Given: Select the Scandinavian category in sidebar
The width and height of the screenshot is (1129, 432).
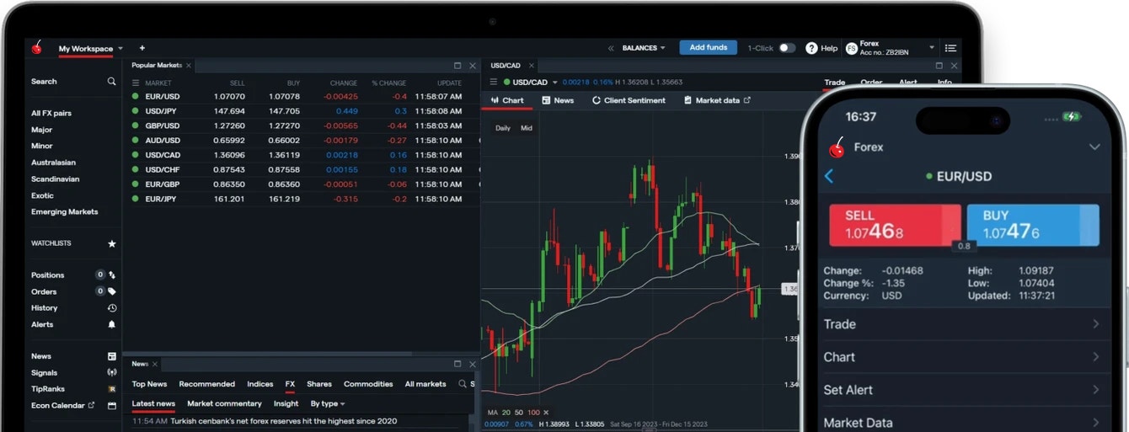Looking at the screenshot, I should point(56,179).
